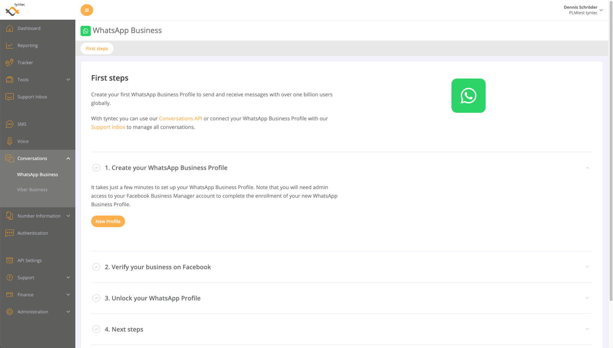613x348 pixels.
Task: Expand the Next steps section chevron
Action: click(x=587, y=329)
